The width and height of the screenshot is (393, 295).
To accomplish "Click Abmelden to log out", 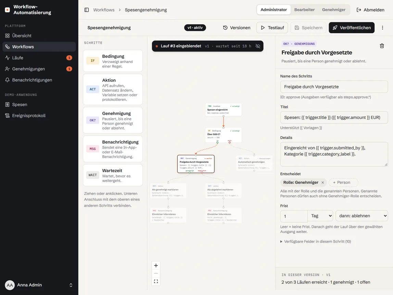I will point(370,10).
